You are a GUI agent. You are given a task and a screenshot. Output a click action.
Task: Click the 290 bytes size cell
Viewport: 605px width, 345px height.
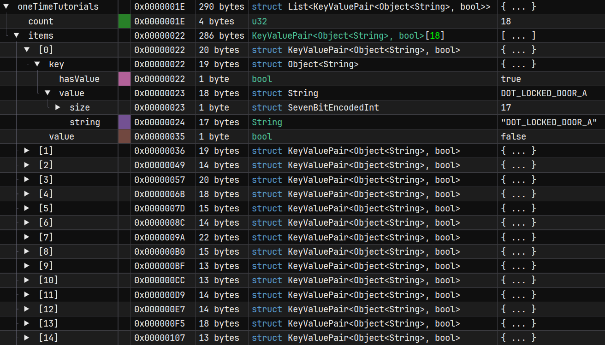click(222, 6)
